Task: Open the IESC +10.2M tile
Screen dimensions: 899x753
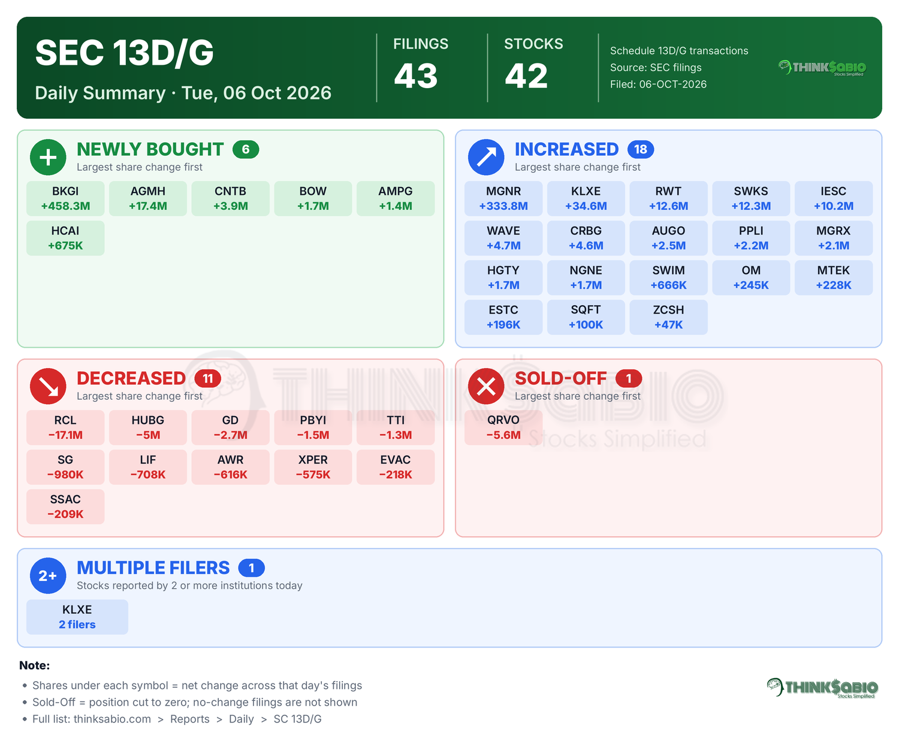Action: coord(834,198)
